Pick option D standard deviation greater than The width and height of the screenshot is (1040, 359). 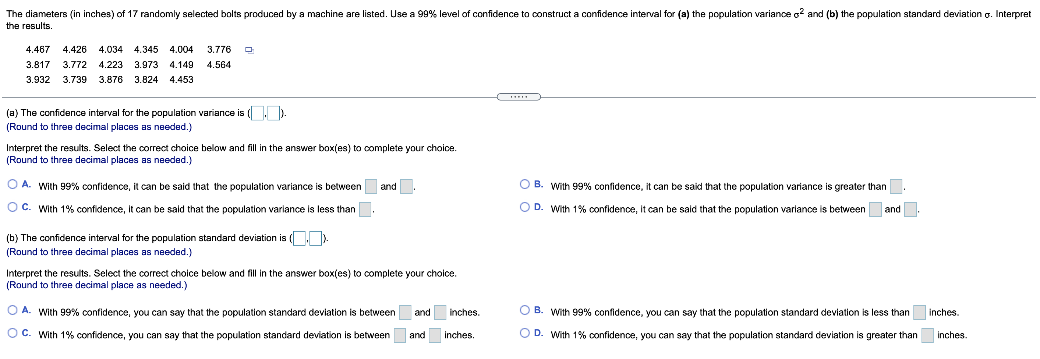[x=524, y=333]
